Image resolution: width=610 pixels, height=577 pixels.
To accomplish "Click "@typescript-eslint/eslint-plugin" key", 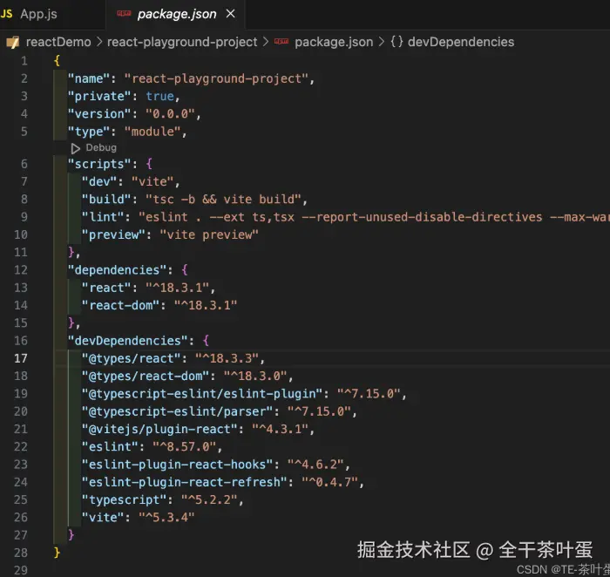I will [x=202, y=394].
